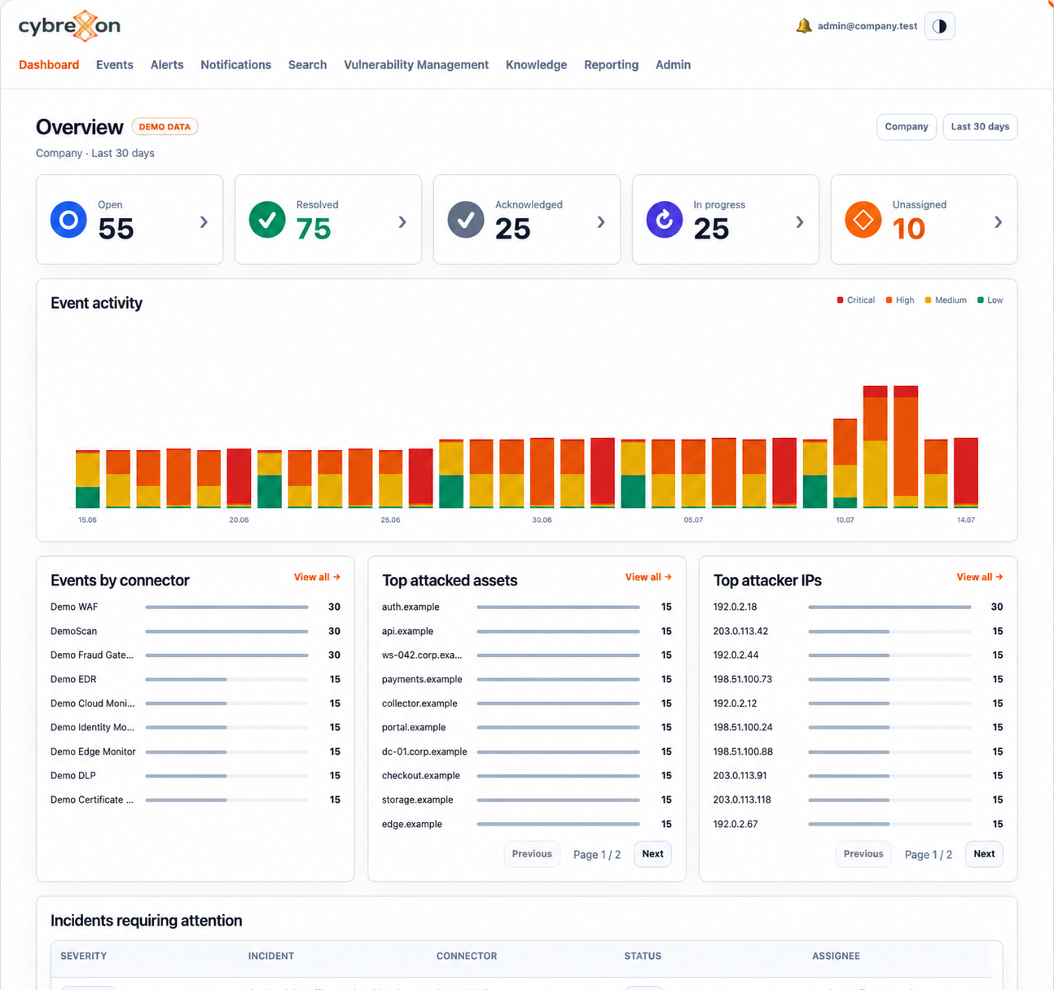Toggle the Medium legend swatch
The width and height of the screenshot is (1054, 990).
tap(929, 300)
